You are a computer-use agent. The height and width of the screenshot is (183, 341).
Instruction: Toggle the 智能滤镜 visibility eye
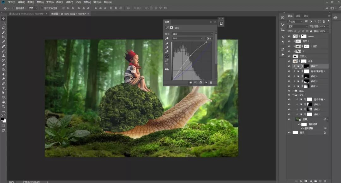(x=299, y=124)
